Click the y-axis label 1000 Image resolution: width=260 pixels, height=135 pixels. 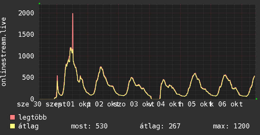pyautogui.click(x=26, y=56)
